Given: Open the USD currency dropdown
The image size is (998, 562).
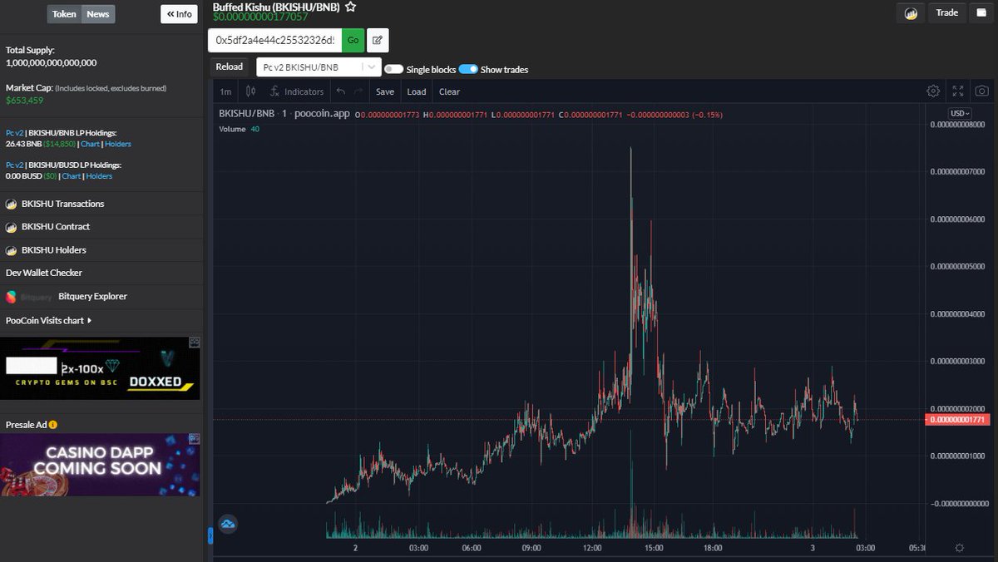Looking at the screenshot, I should point(959,113).
